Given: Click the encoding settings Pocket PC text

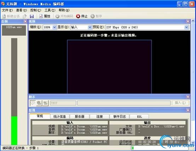Looking at the screenshot, I should [84, 142].
